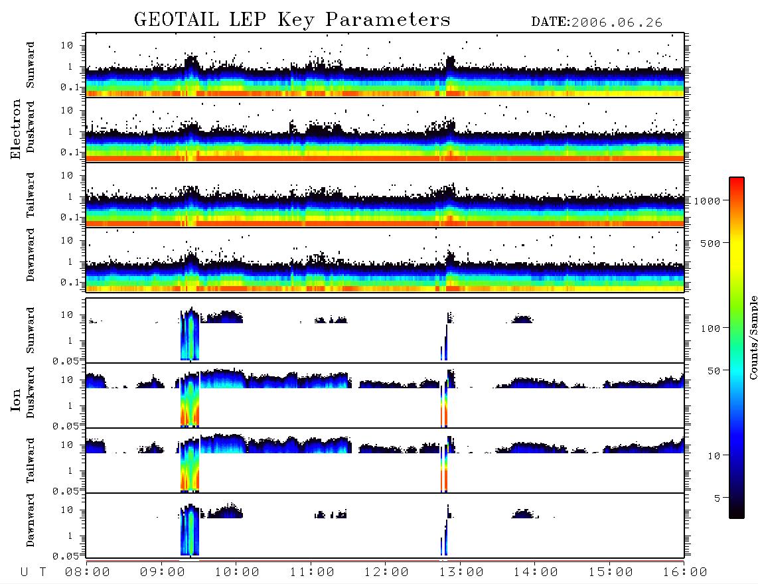Select the Electron Tailward spectrogram panel
This screenshot has width=758, height=584.
pos(385,195)
